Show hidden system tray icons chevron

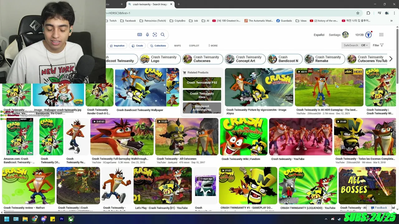point(326,219)
